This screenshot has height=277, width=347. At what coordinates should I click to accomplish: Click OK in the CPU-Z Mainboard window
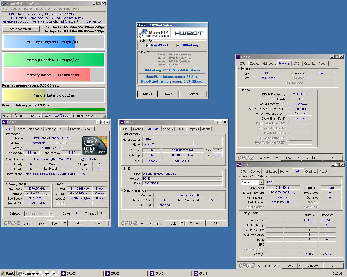tap(216, 223)
